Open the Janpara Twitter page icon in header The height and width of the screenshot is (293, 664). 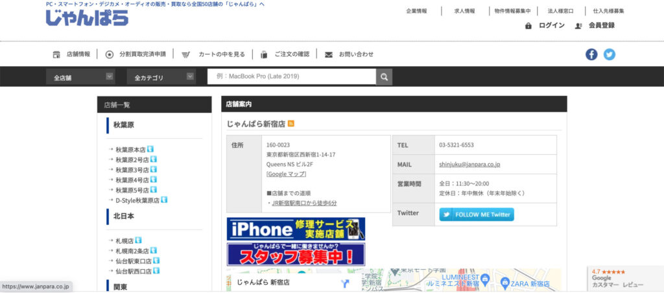point(610,54)
